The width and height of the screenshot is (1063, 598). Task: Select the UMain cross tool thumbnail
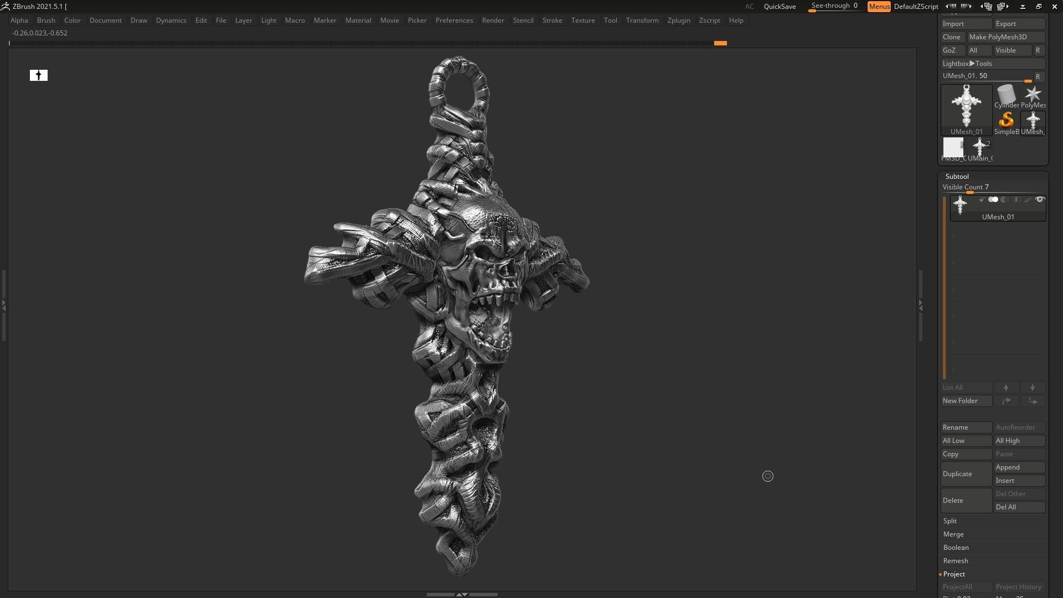[x=980, y=149]
